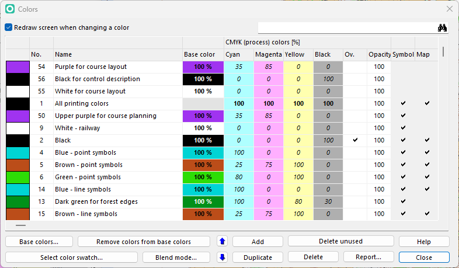The height and width of the screenshot is (268, 459).
Task: Click Cyan value 80 in Green - point symbols
Action: click(239, 177)
